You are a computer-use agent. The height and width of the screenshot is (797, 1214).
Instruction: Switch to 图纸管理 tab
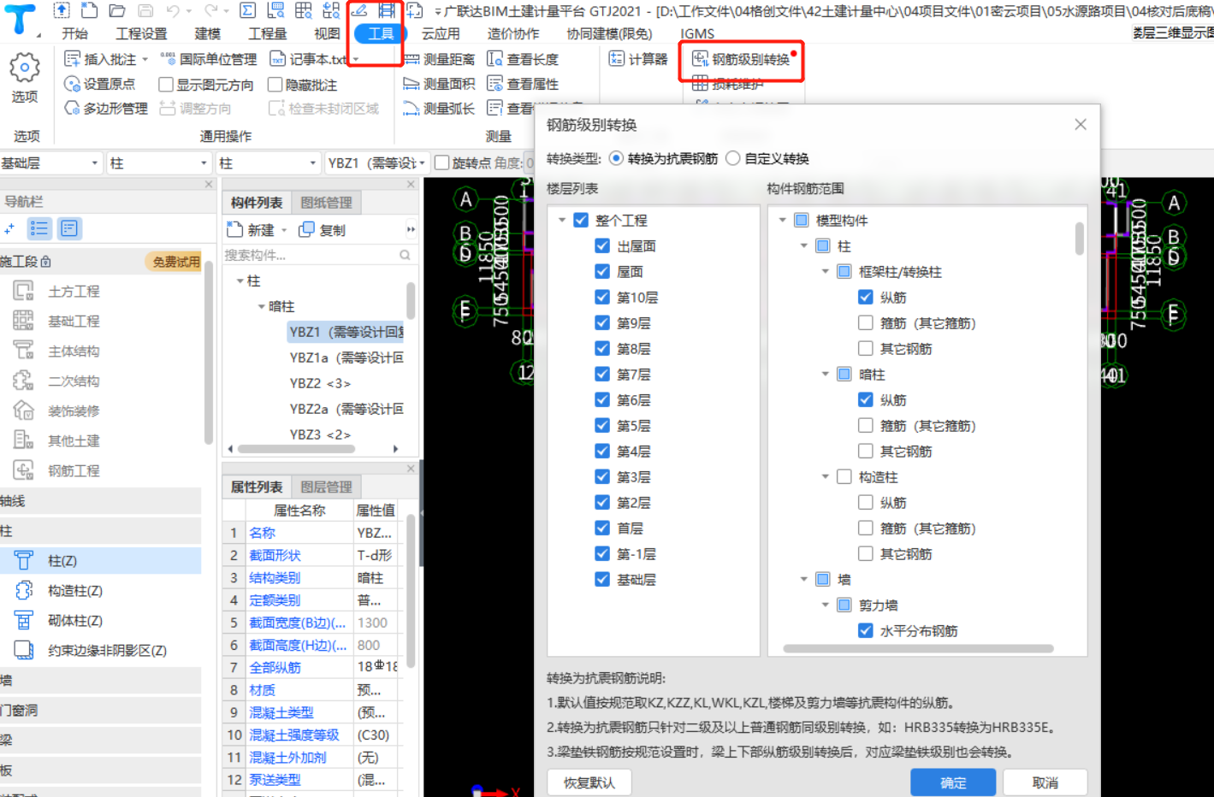tap(326, 202)
